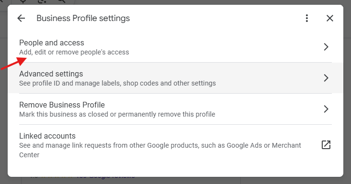
Task: Go back using the left arrow icon
Action: click(x=21, y=18)
